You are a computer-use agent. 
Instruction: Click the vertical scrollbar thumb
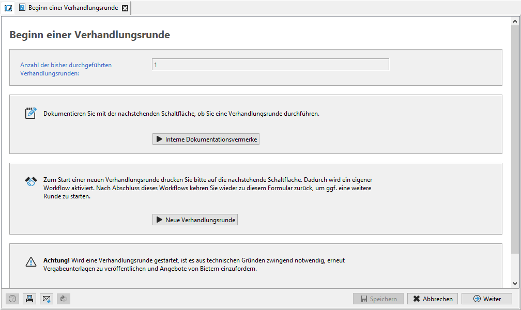pos(515,139)
